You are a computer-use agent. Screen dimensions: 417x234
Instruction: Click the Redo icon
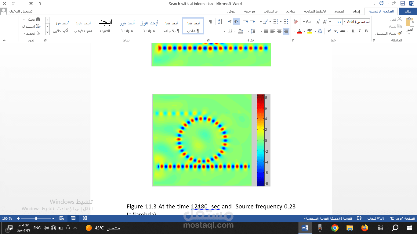[x=393, y=4]
